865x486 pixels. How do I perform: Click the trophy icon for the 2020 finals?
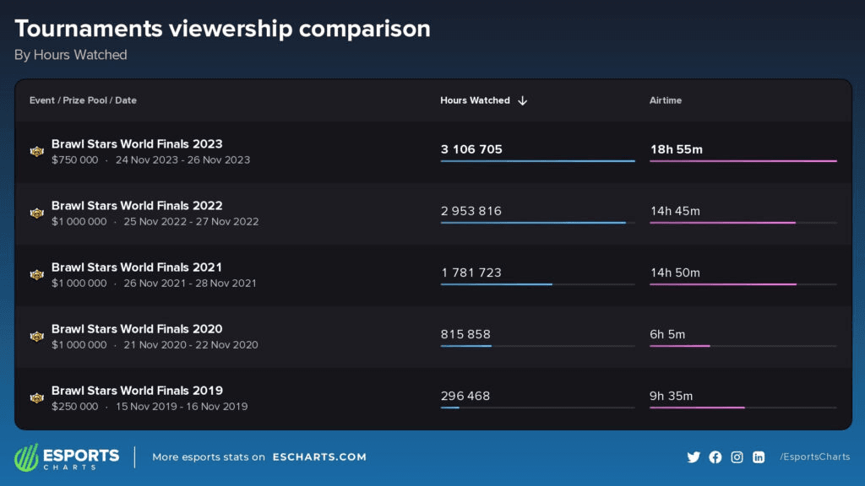(36, 336)
